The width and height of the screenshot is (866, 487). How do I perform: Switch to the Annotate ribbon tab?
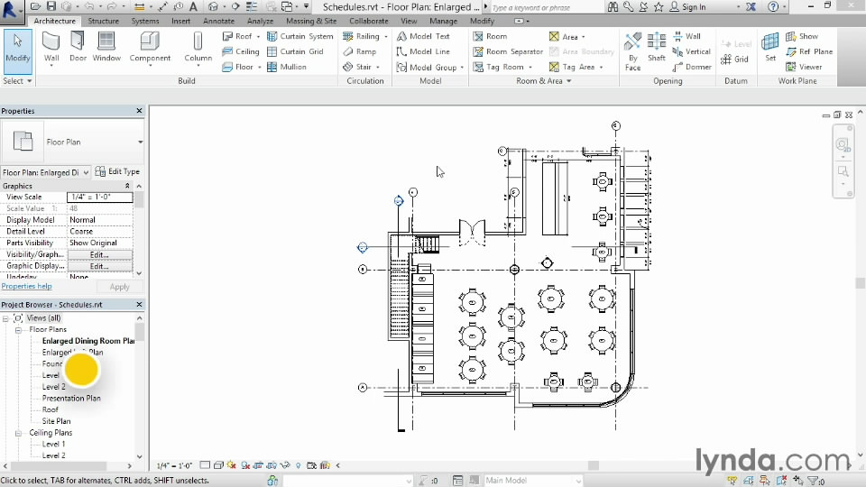(218, 21)
